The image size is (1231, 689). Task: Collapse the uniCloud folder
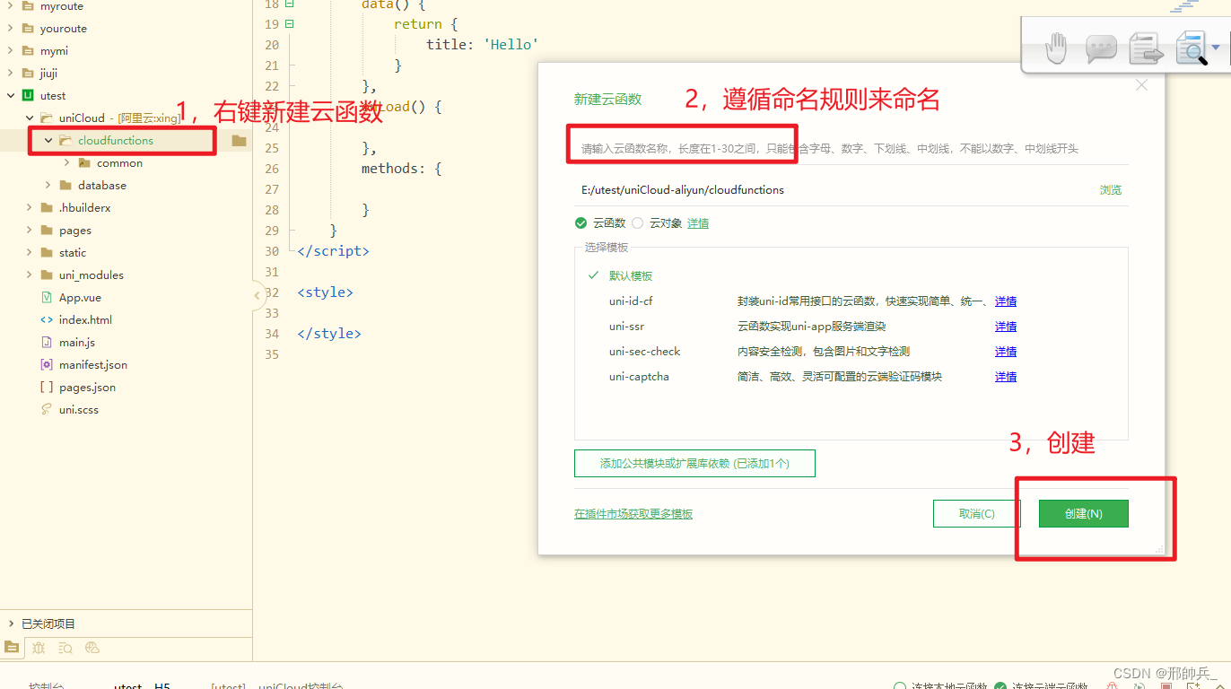click(30, 118)
